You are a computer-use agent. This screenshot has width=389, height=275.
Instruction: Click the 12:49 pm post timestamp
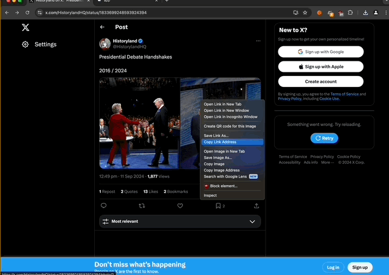[x=122, y=176]
